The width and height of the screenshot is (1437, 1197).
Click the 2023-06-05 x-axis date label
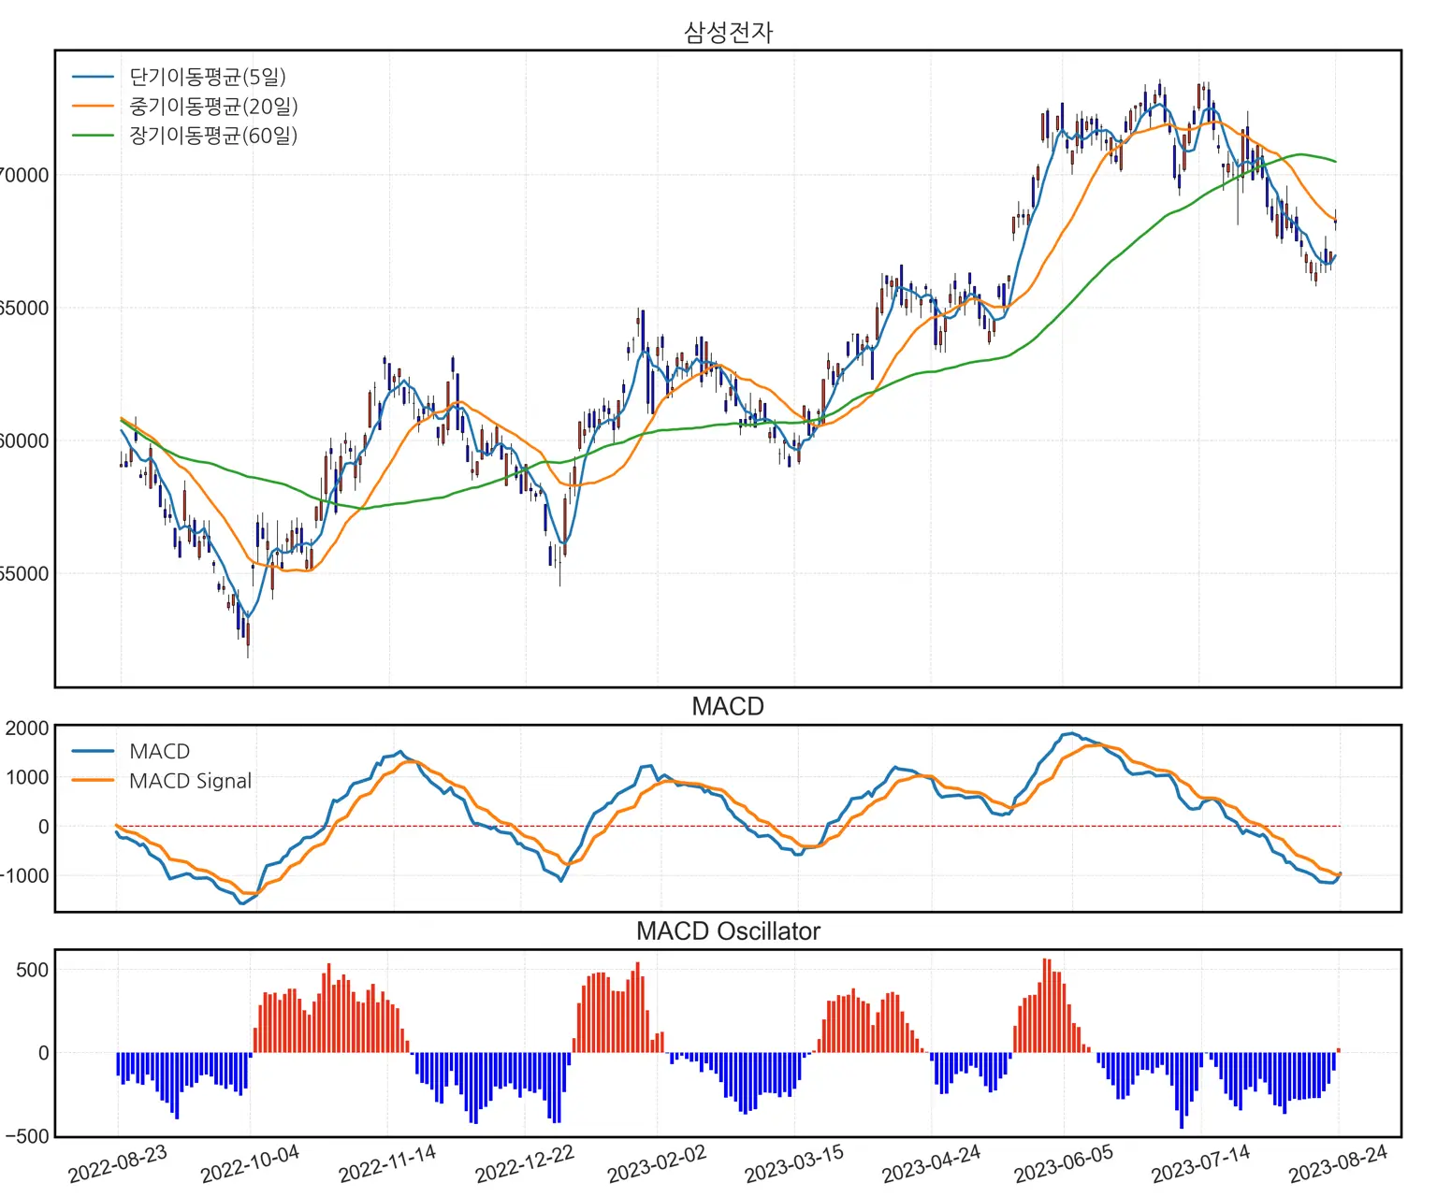(1064, 1165)
